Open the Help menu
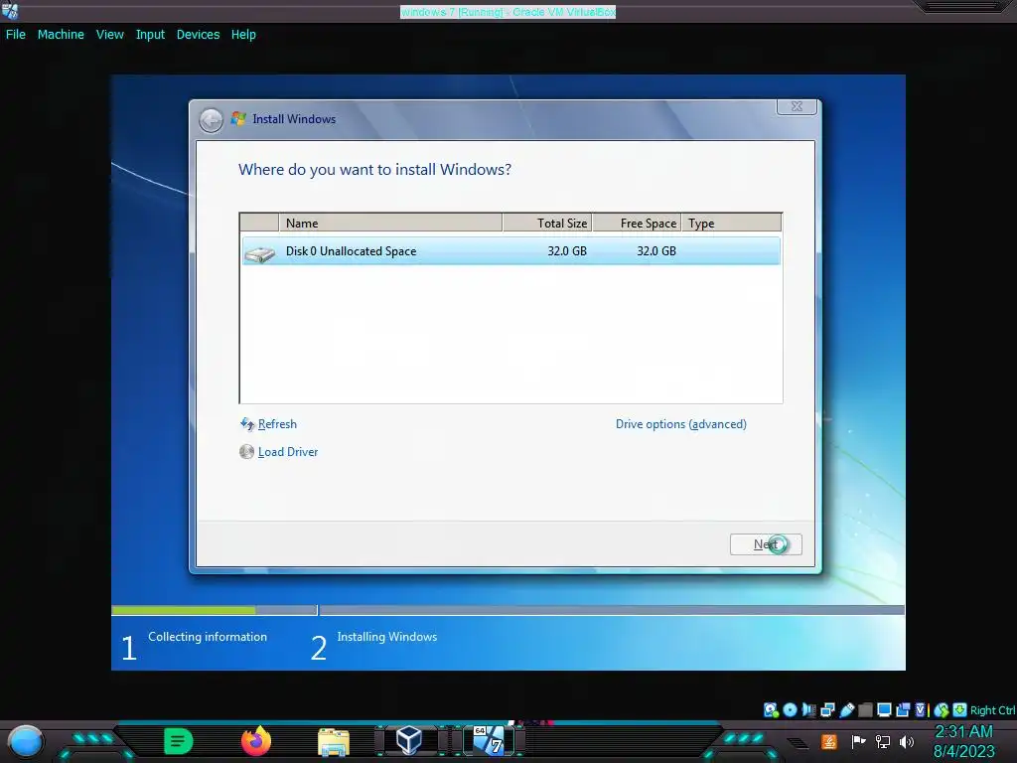The image size is (1017, 763). click(243, 35)
